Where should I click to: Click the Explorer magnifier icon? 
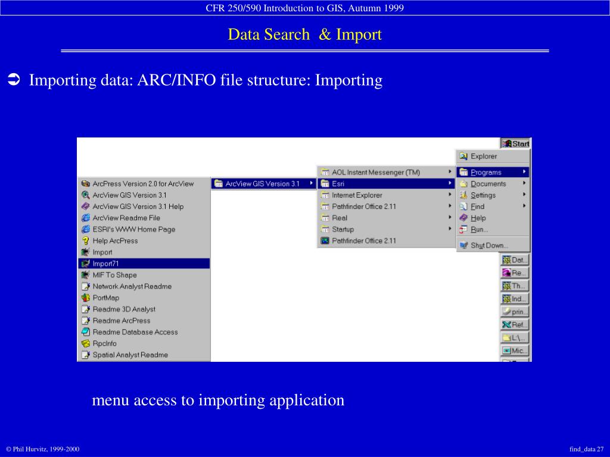pyautogui.click(x=463, y=156)
